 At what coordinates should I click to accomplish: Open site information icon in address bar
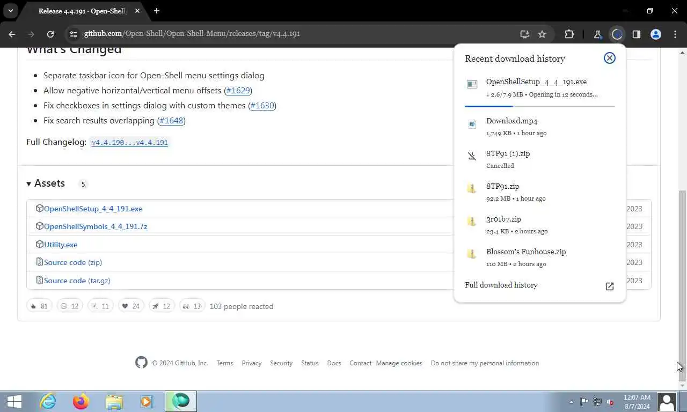click(x=74, y=34)
